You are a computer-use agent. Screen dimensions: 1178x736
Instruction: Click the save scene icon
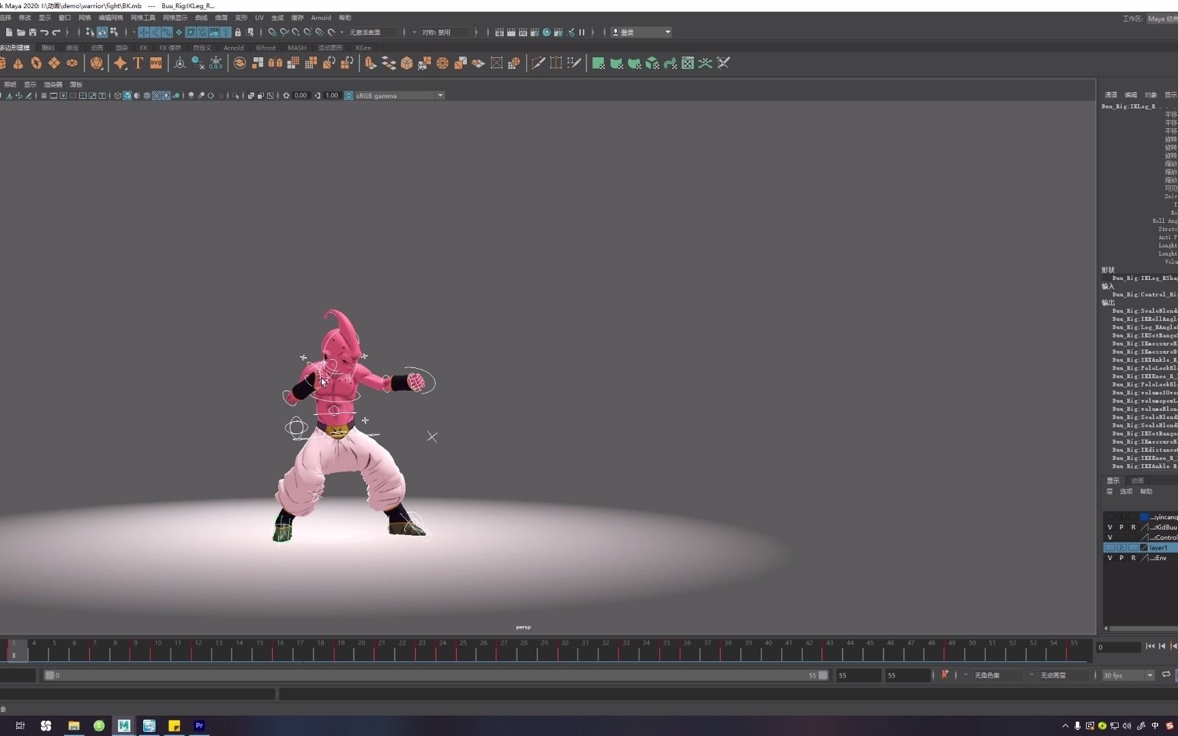(x=32, y=32)
